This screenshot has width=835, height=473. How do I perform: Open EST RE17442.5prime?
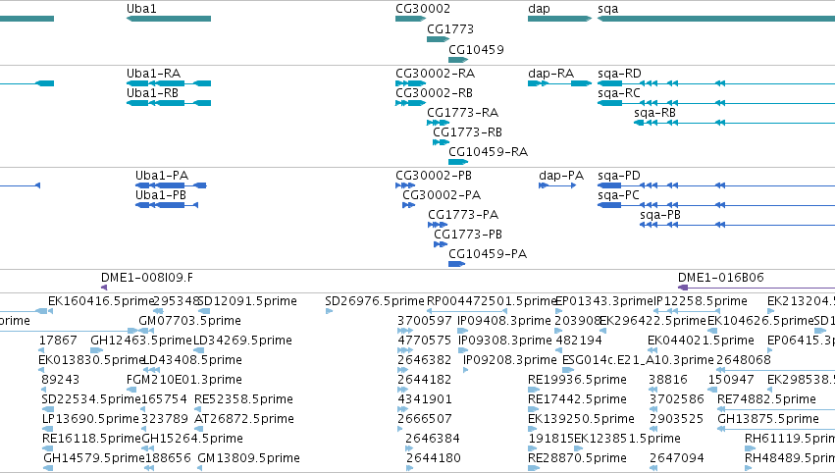pyautogui.click(x=577, y=399)
